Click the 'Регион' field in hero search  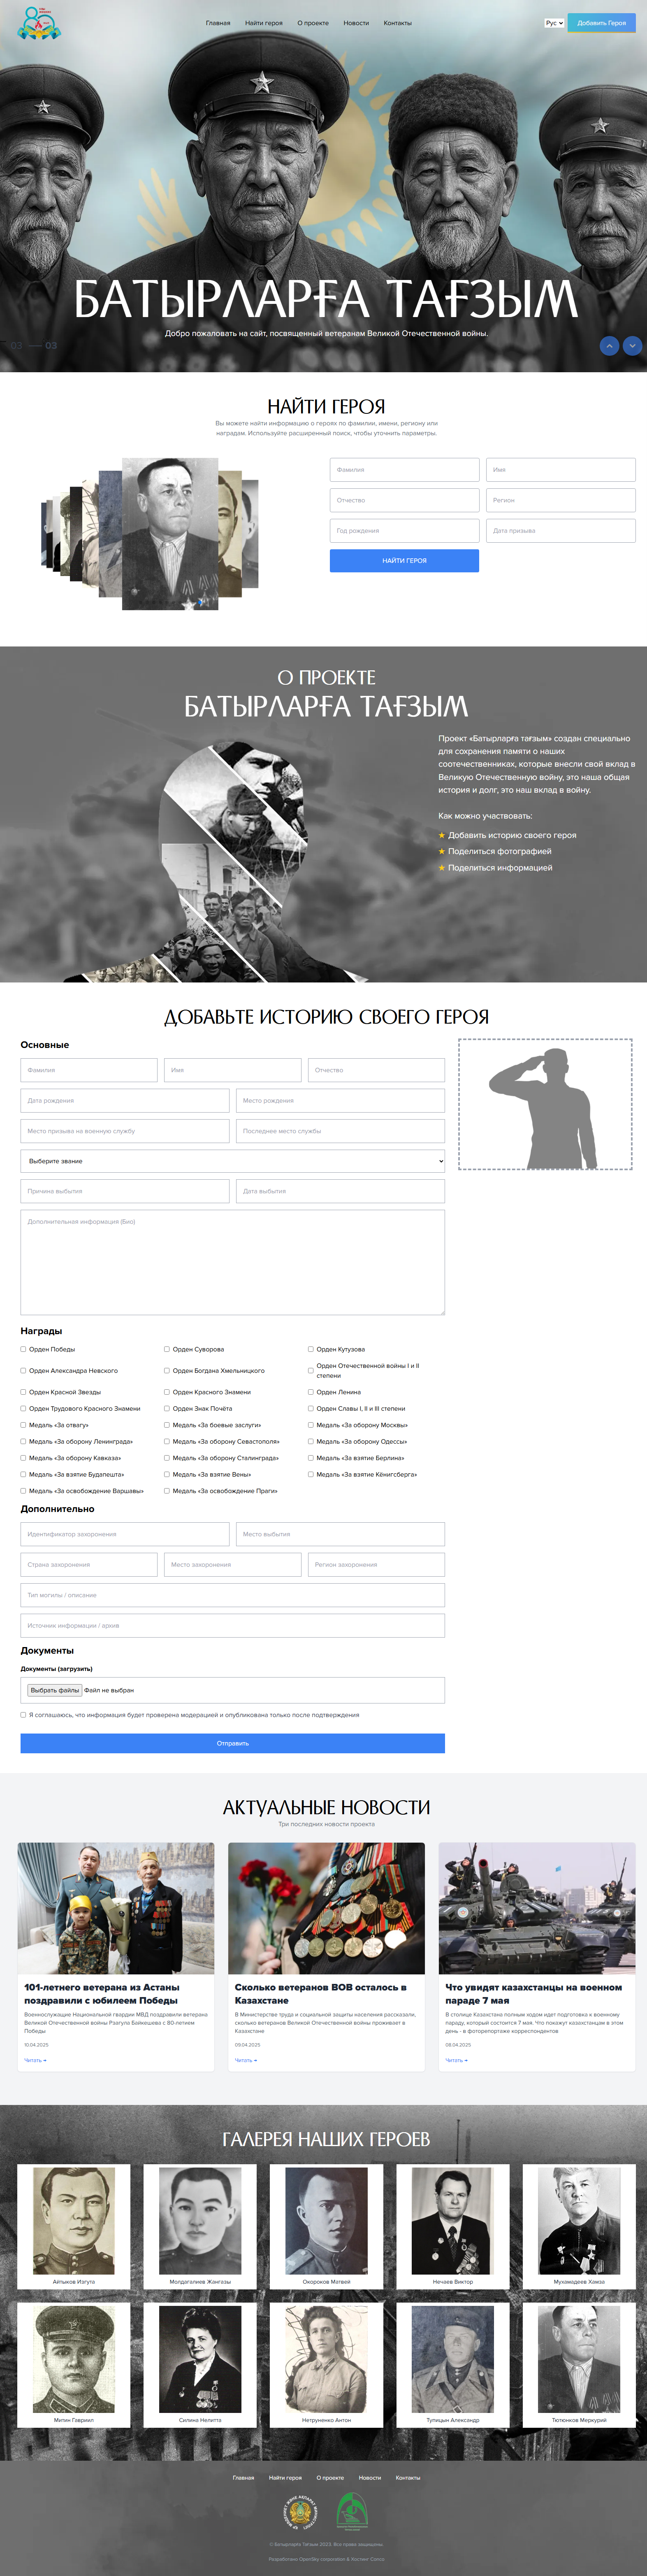click(x=561, y=500)
